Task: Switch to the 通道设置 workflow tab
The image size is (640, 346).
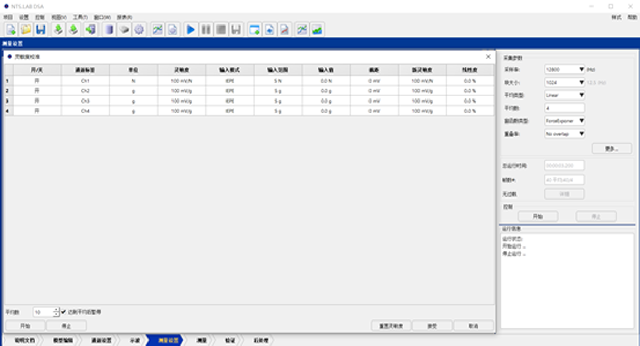Action: point(101,340)
